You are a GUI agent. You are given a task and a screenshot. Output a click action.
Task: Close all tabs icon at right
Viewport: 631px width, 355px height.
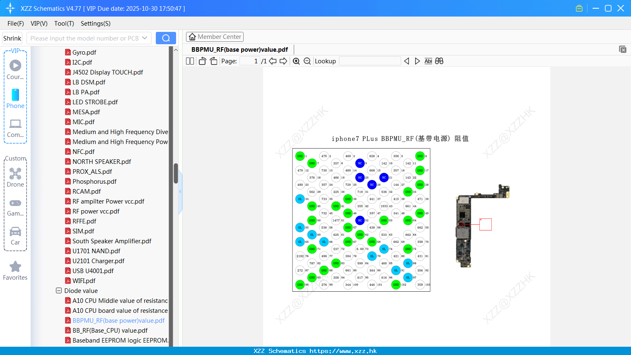pyautogui.click(x=622, y=49)
